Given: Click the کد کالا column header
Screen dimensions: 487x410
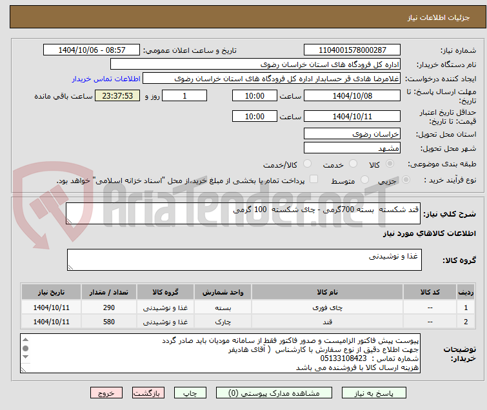Looking at the screenshot, I should tap(430, 292).
